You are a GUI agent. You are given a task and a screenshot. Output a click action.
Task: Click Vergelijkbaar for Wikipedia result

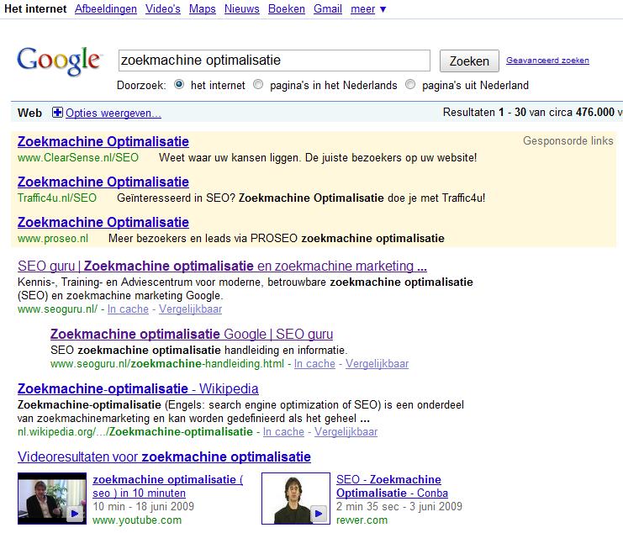346,432
